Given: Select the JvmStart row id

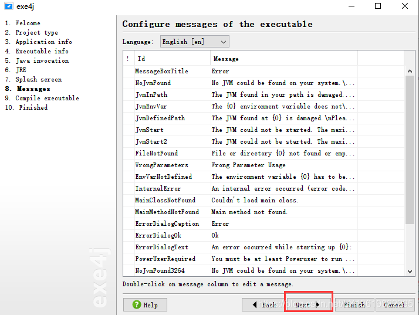Looking at the screenshot, I should [x=150, y=130].
